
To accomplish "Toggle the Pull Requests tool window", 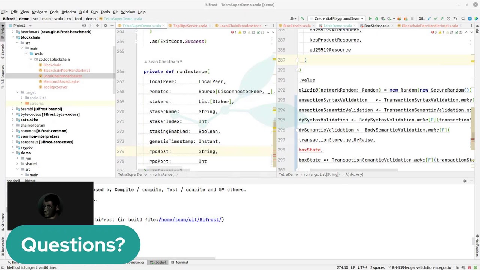I will click(3, 77).
